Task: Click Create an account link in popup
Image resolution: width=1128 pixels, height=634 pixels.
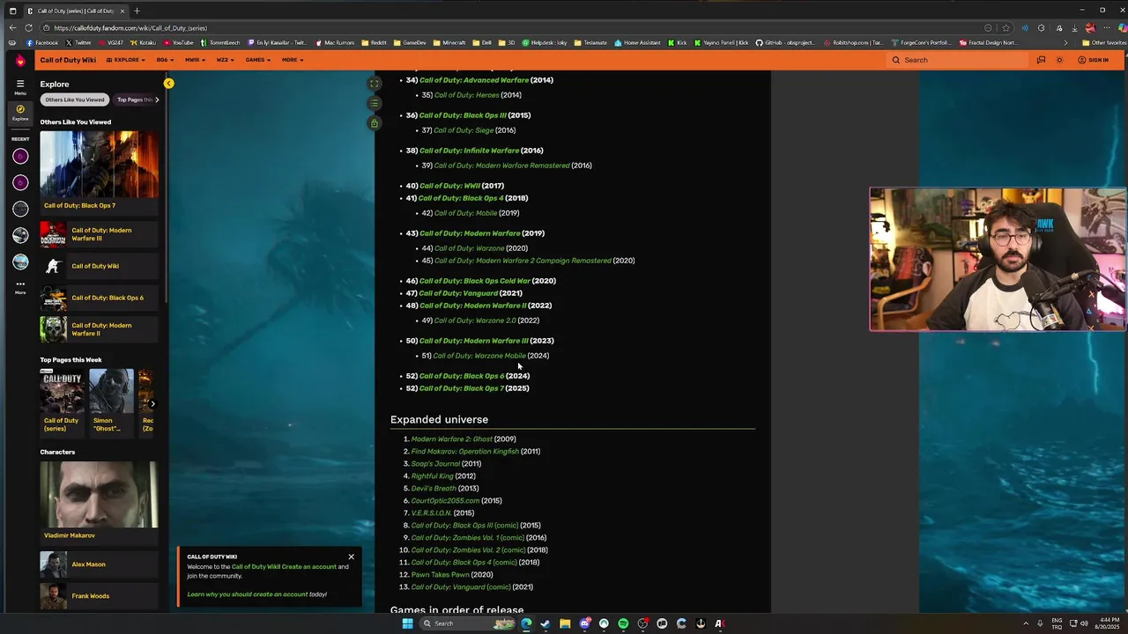Action: [x=309, y=566]
